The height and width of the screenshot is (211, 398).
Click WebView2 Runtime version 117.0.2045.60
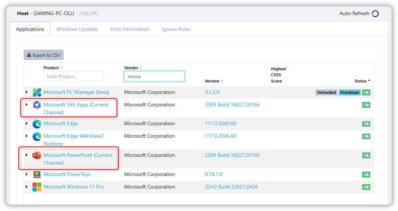(x=221, y=136)
